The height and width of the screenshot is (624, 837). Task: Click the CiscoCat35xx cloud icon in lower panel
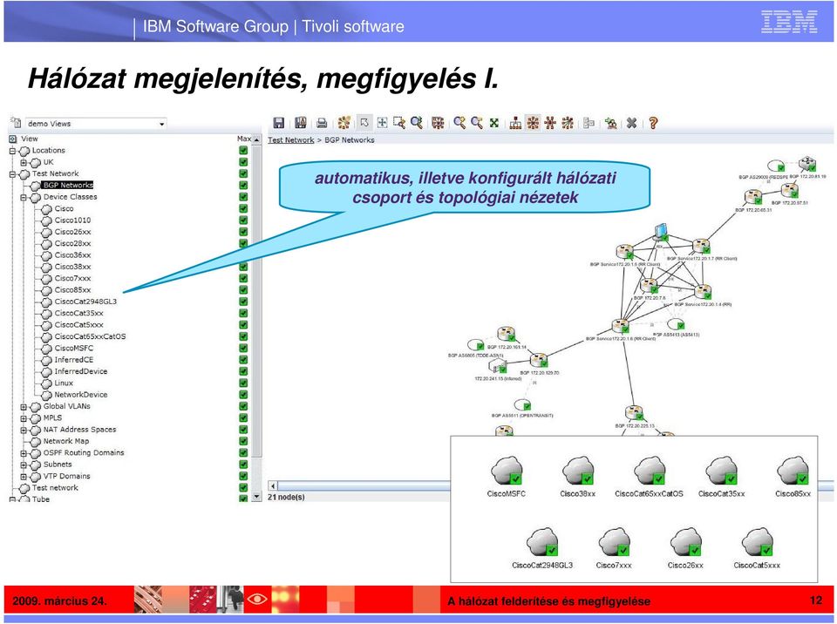coord(721,471)
